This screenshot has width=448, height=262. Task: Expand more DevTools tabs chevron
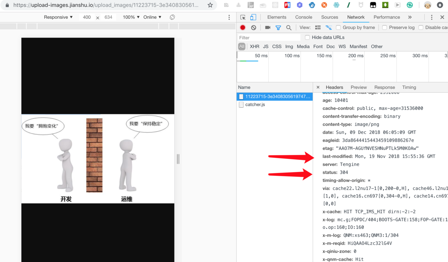tap(410, 17)
